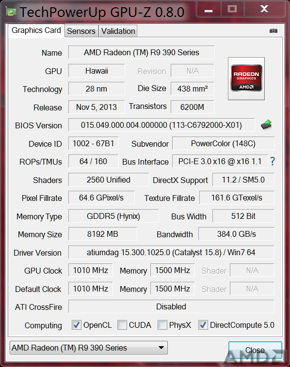
Task: Click the Default Clock row Shader N/A field
Action: coord(252,289)
